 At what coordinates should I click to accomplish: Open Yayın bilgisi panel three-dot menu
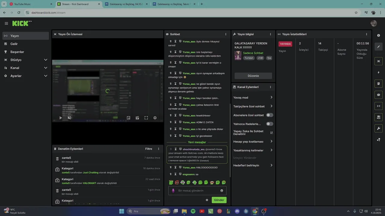pos(270,34)
